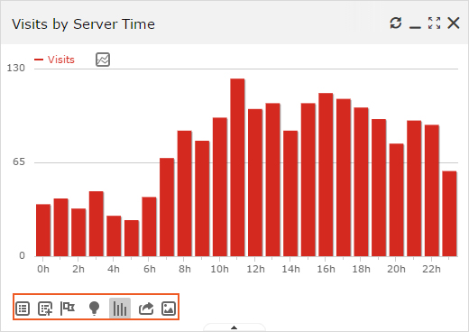Click the tallest bar at 11h

[237, 168]
